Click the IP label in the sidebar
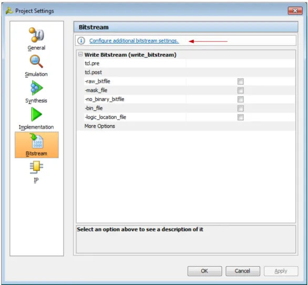This screenshot has height=285, width=308. pos(36,180)
